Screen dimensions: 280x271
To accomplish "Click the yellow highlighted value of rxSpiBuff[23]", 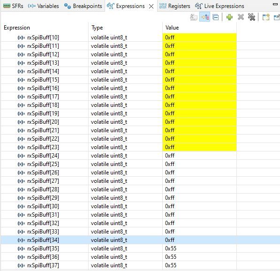I will [x=199, y=147].
